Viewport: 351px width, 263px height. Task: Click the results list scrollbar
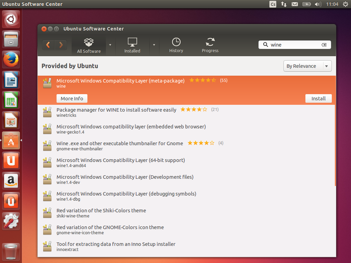coord(335,144)
